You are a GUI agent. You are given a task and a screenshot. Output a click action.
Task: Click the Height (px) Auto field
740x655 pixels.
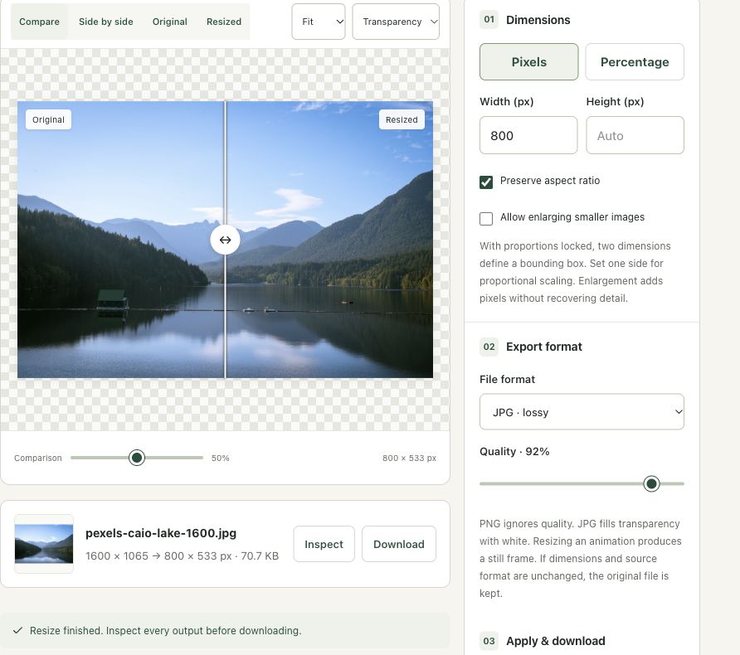point(635,135)
